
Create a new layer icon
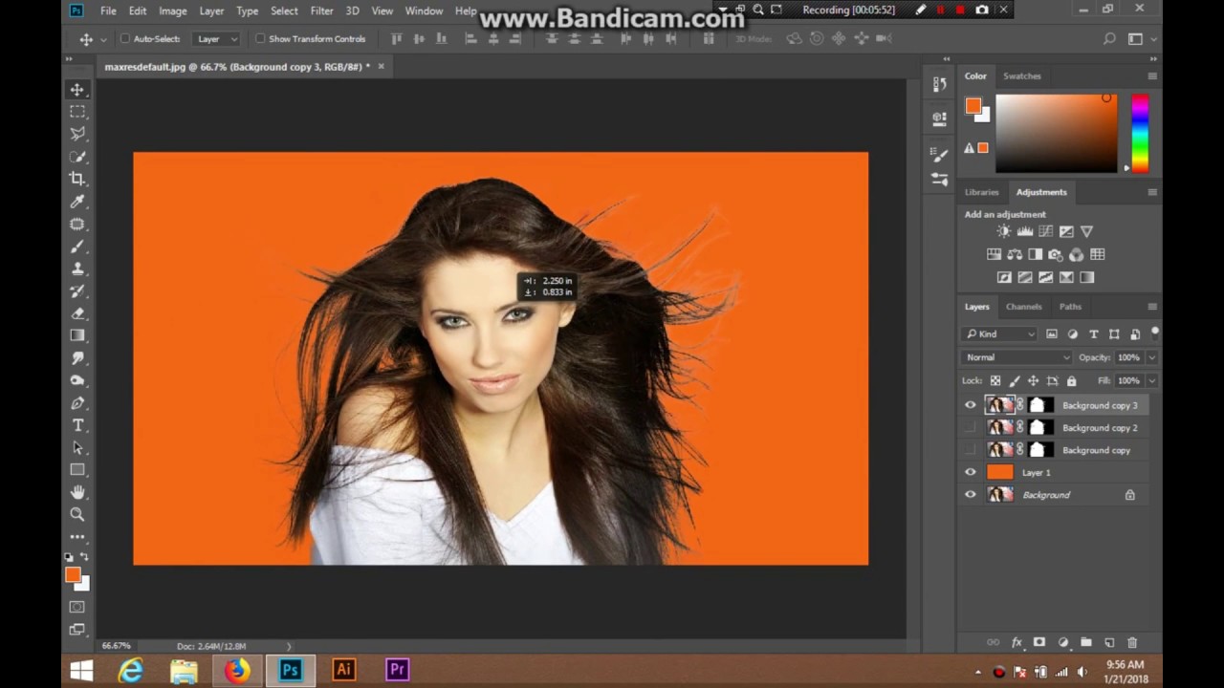tap(1109, 643)
